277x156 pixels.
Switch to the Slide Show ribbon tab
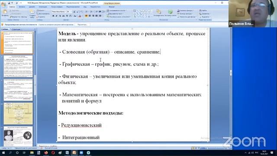(x=57, y=7)
